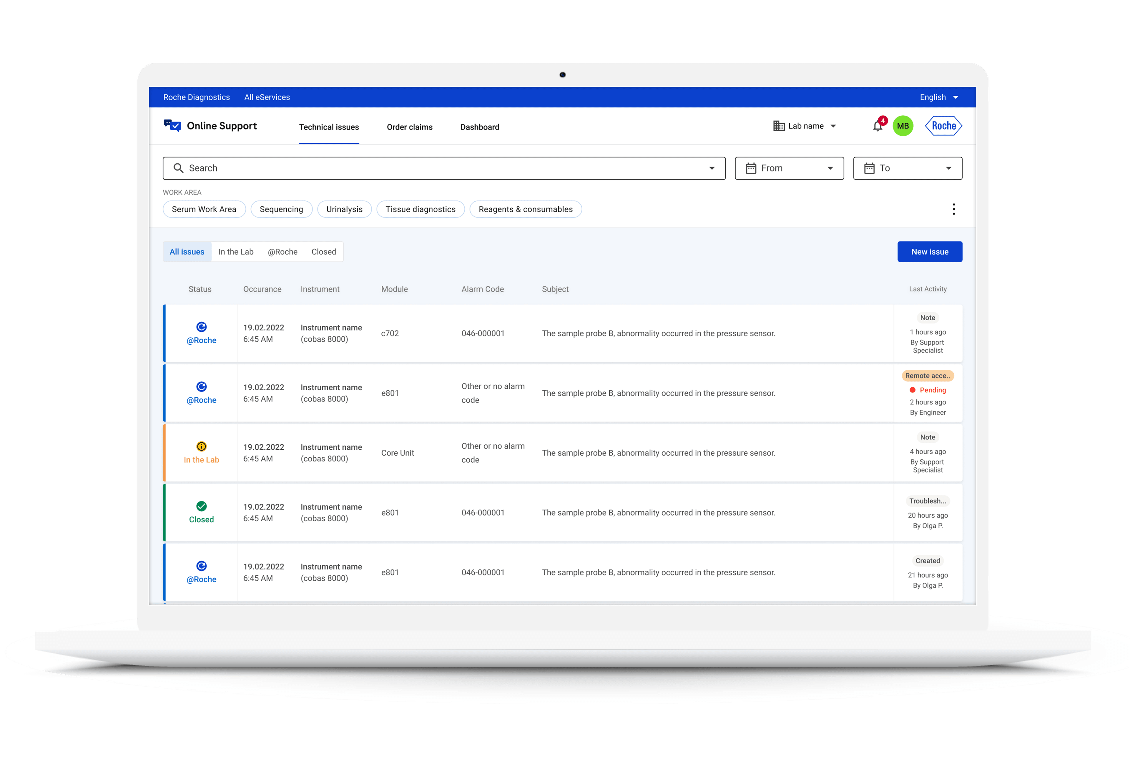Image resolution: width=1130 pixels, height=767 pixels.
Task: Click the Online Support chat logo icon
Action: pos(173,126)
